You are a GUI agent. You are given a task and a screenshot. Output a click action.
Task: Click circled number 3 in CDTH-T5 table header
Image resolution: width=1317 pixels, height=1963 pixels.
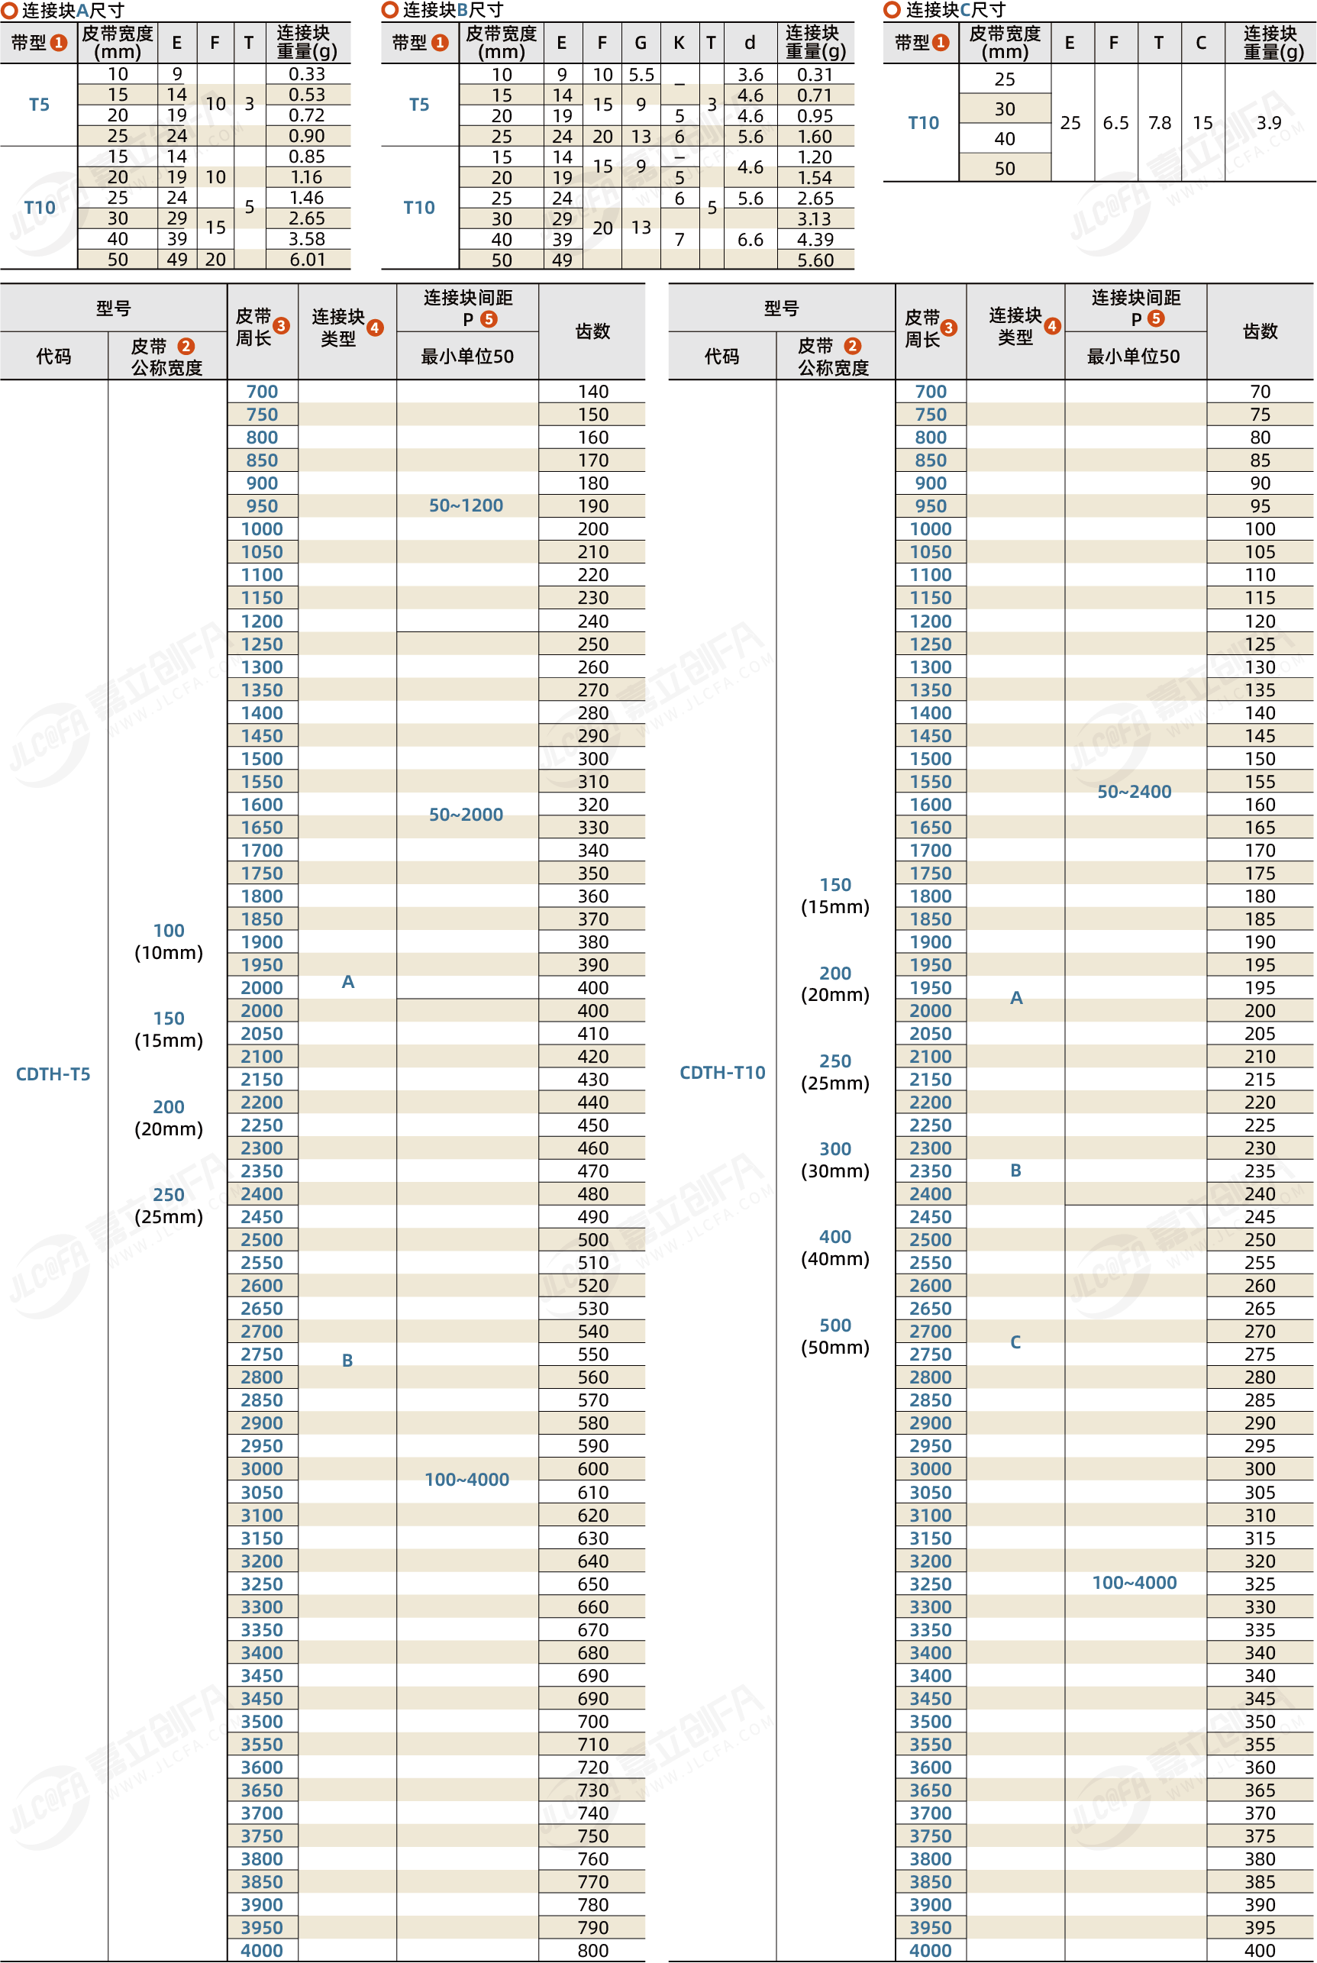[282, 326]
